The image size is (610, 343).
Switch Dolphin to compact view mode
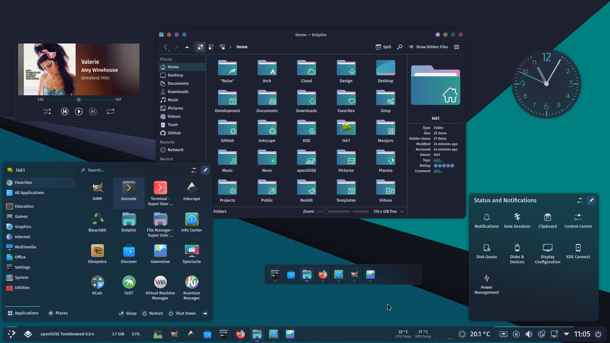pos(211,47)
